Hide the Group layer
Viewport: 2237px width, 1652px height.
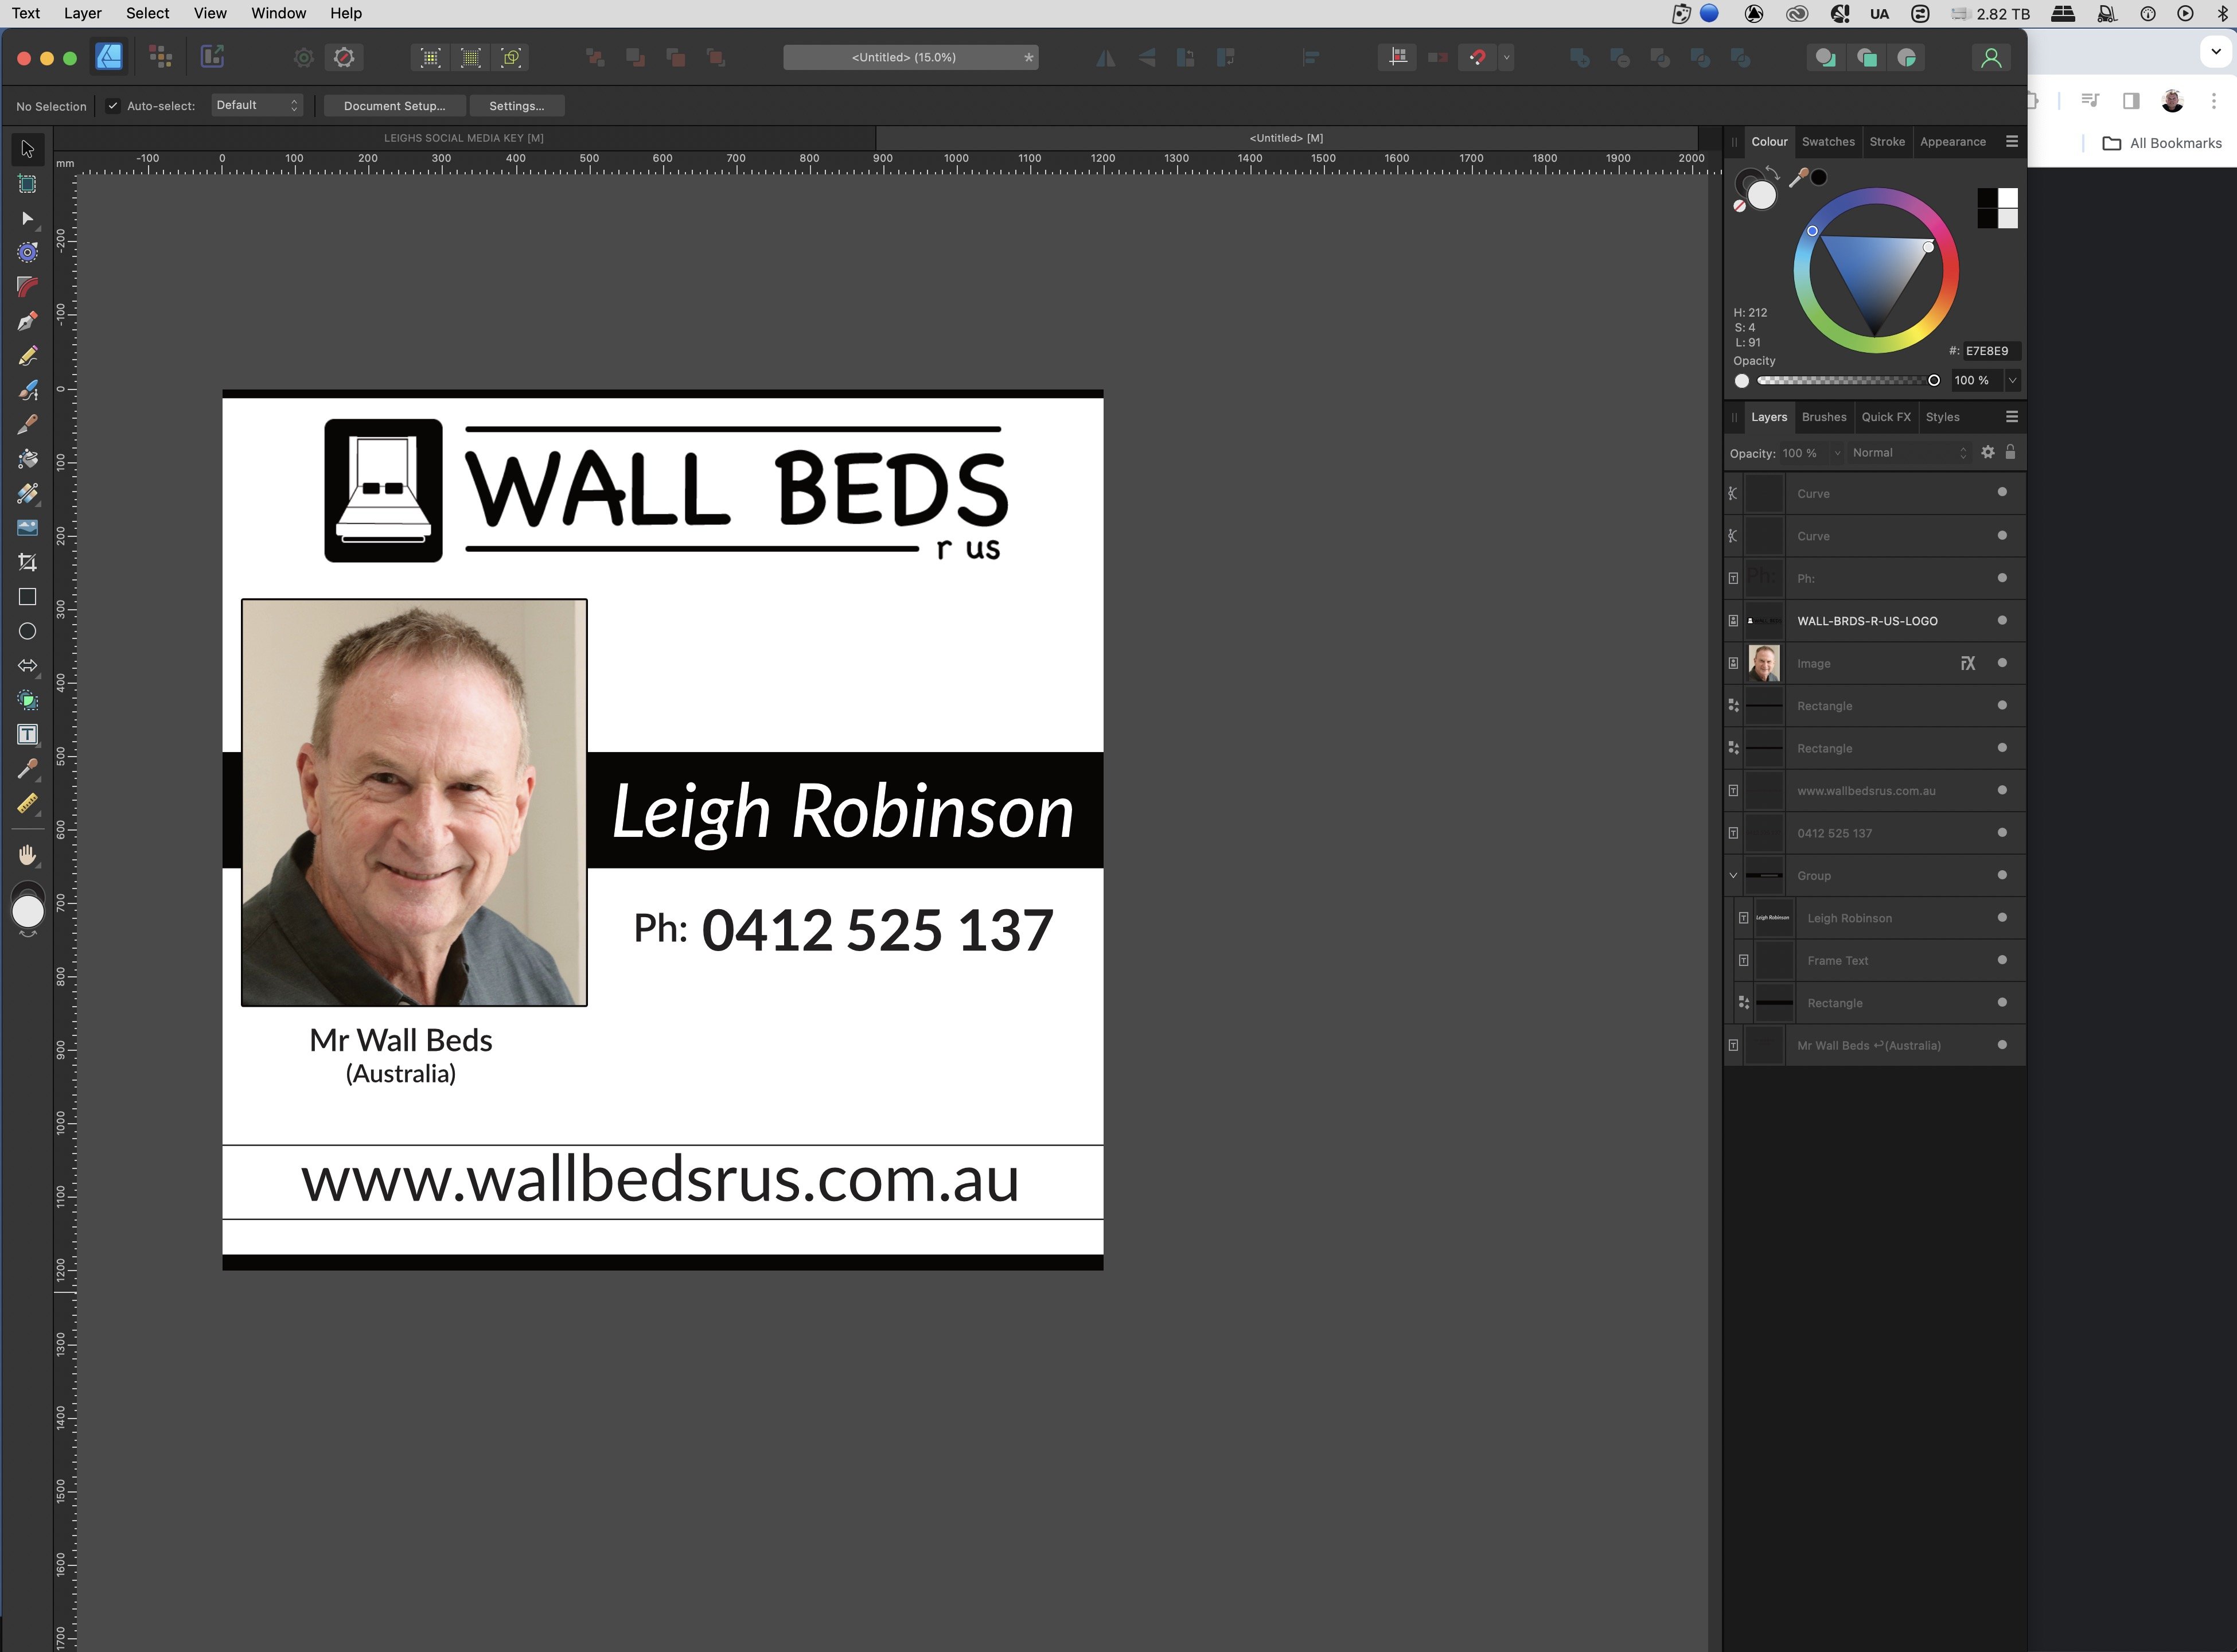pyautogui.click(x=2002, y=875)
